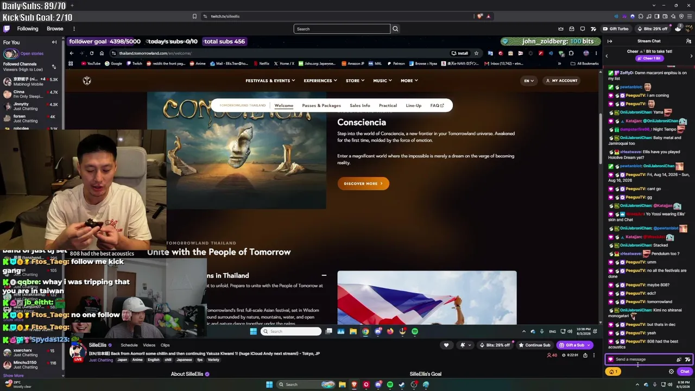
Task: Open stream more-options menu
Action: point(594,355)
